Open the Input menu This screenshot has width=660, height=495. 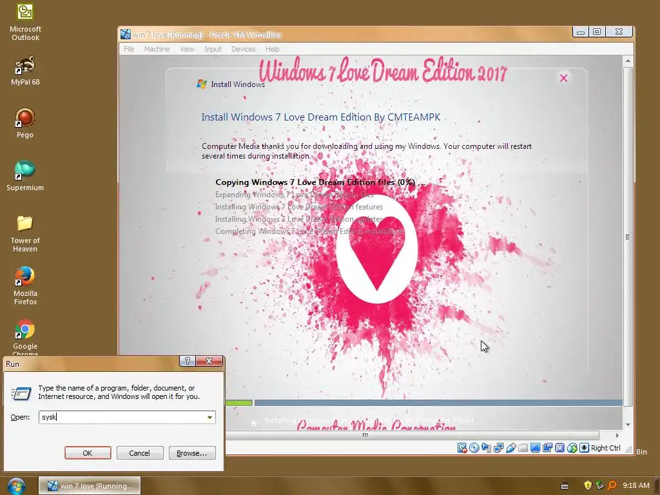[x=213, y=49]
